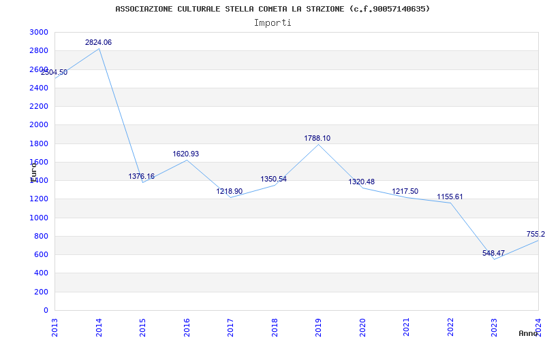Click the Anno x-axis title
The height and width of the screenshot is (340, 545).
point(528,333)
